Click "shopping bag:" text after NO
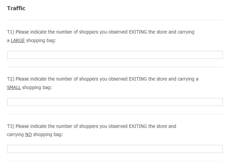The width and height of the screenshot is (234, 163). (x=48, y=134)
